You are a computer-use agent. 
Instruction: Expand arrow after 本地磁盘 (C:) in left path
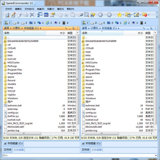pos(41,28)
